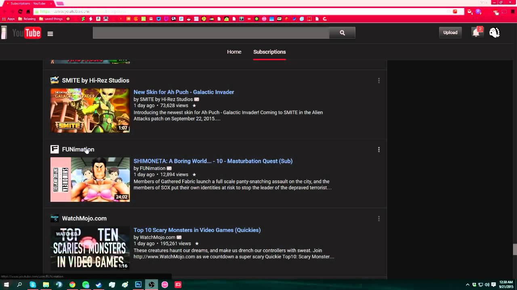Screen dimensions: 517x290
Task: Open the notifications bell
Action: coord(476,33)
